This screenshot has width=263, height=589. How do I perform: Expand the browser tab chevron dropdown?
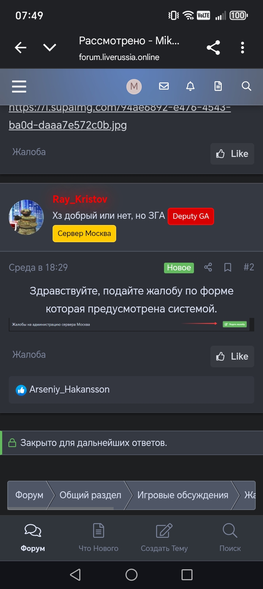click(x=50, y=48)
